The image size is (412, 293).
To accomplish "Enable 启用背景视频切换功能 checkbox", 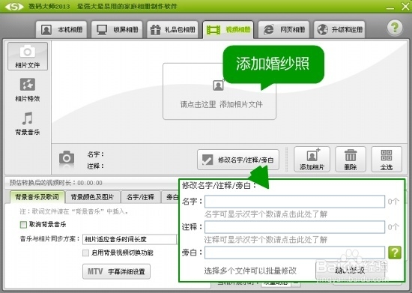I will (x=85, y=253).
